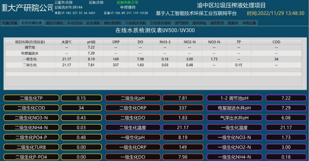This screenshot has height=161, width=309.
Task: Switch to the 生化排水流程 tab
Action: pyautogui.click(x=160, y=23)
